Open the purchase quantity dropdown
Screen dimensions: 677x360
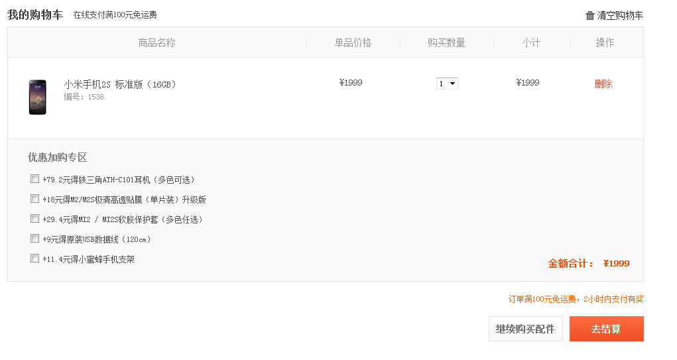tap(447, 84)
